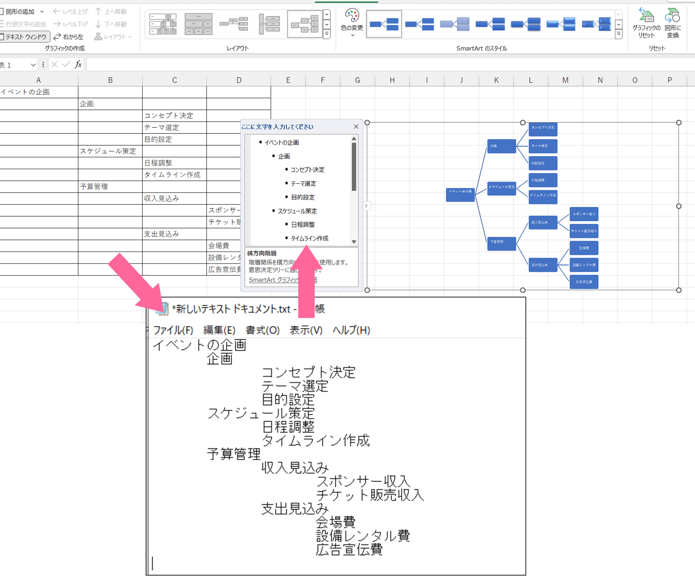
Task: Open the Name Box dropdown arrow
Action: (x=33, y=65)
